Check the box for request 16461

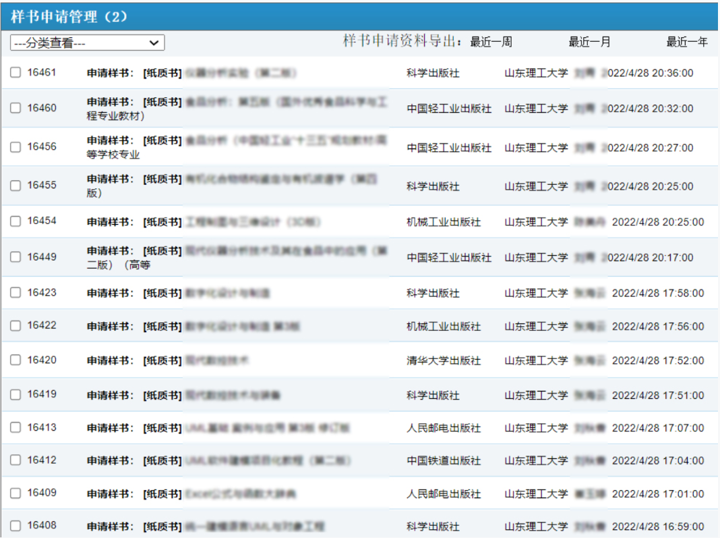(x=16, y=73)
